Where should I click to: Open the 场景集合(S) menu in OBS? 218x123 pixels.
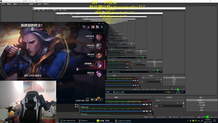[32, 4]
